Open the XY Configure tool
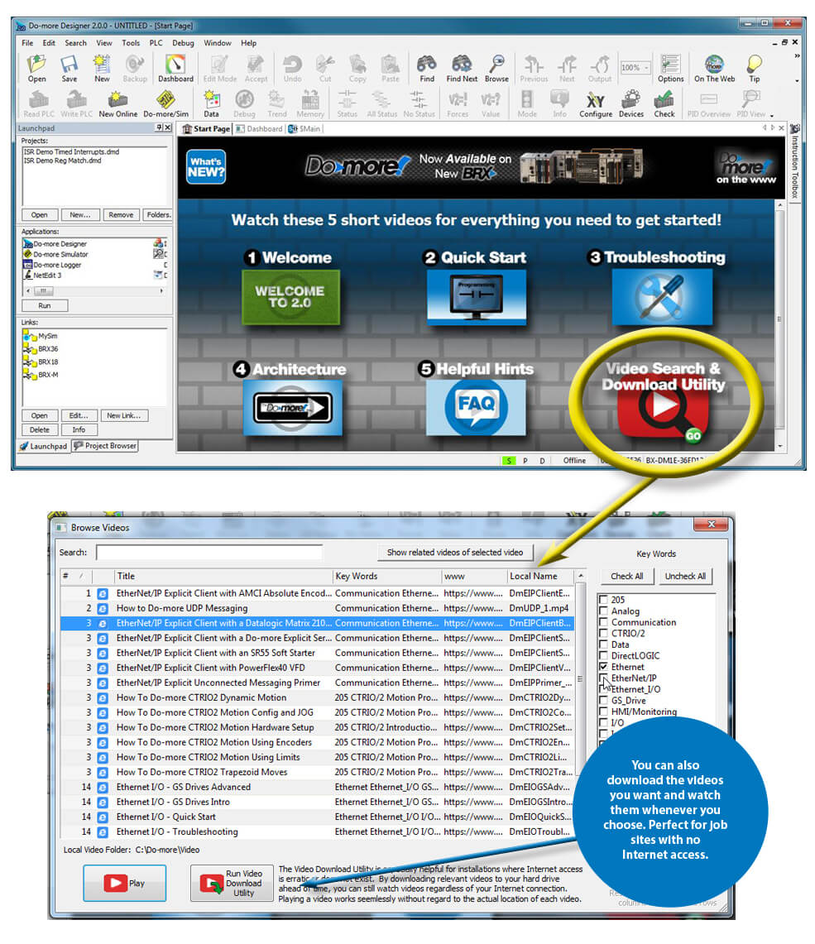Viewport: 815px width, 944px height. coord(595,103)
